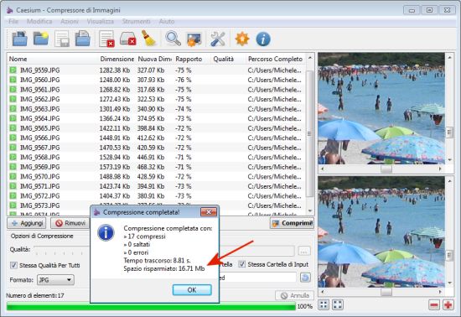
Task: Click the magnifying glass preview icon
Action: [173, 39]
